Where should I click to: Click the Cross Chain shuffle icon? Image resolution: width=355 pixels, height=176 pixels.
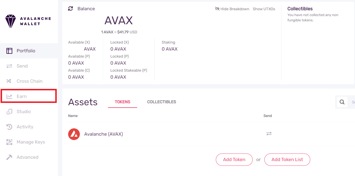(9, 81)
